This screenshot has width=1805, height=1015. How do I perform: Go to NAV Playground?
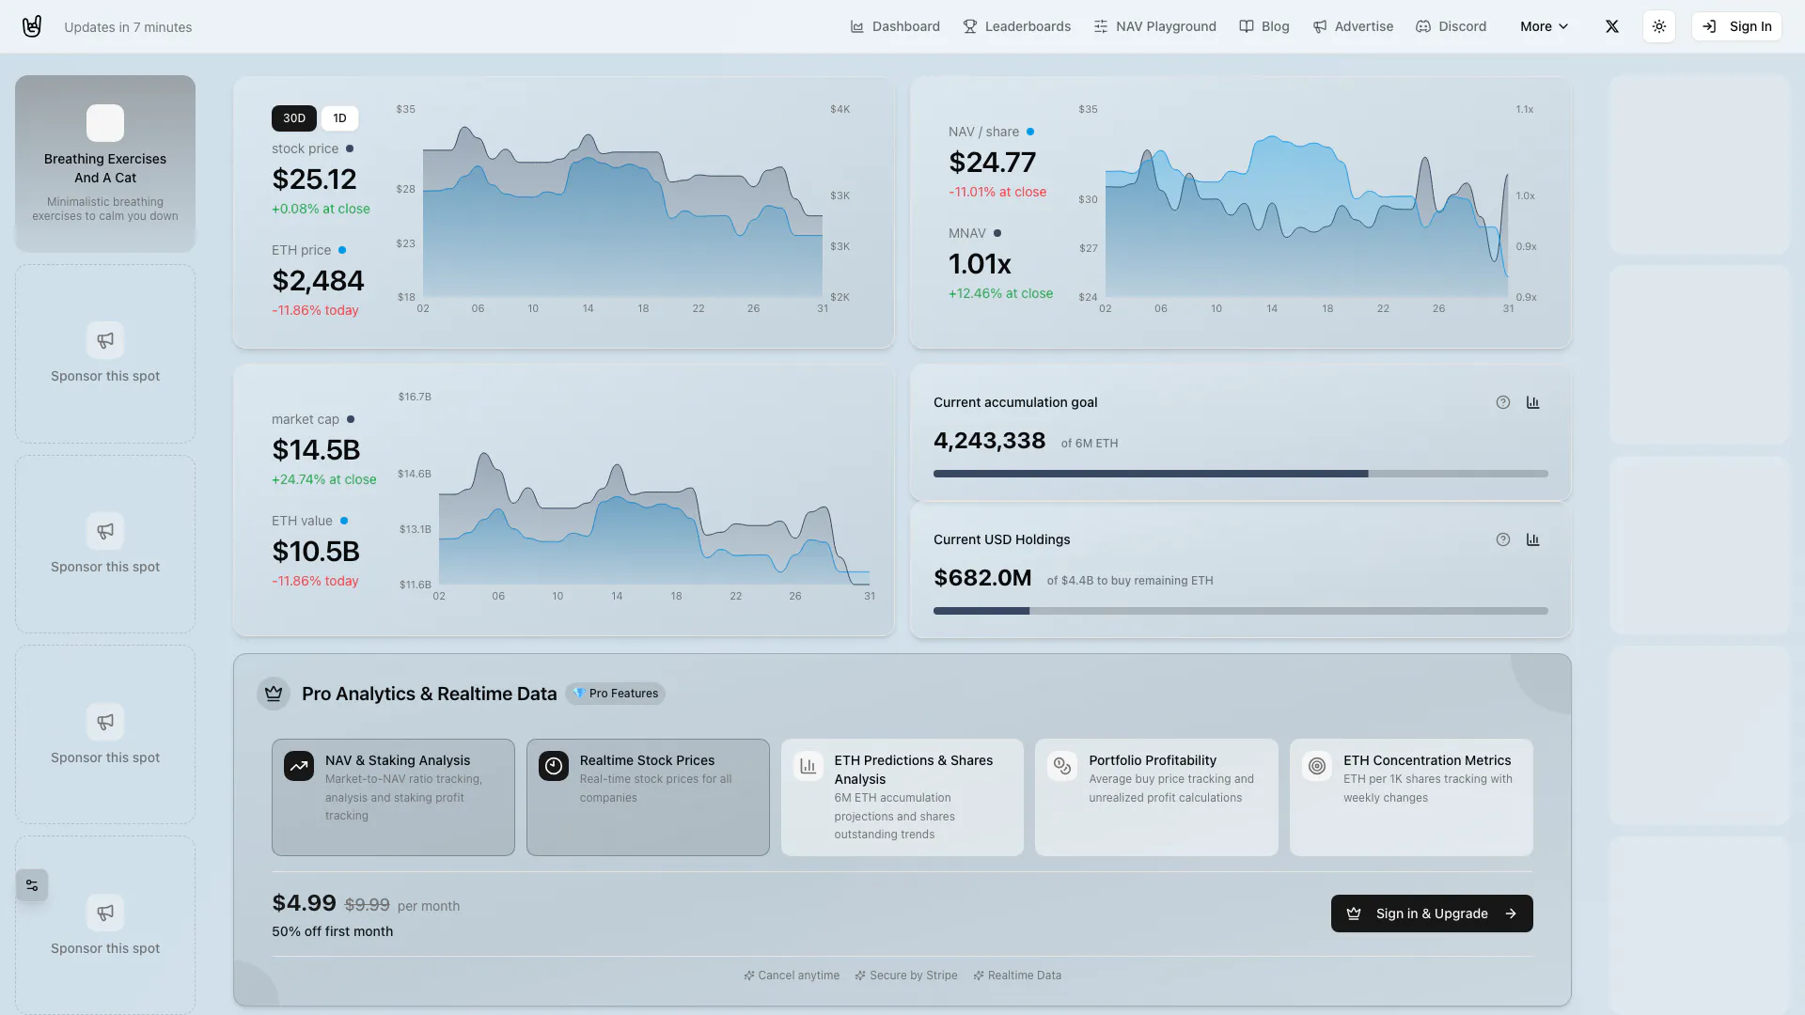coord(1154,26)
